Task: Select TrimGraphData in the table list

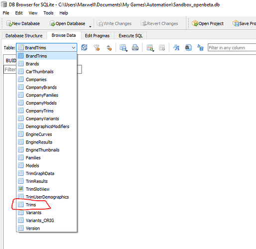Action: [x=46, y=173]
